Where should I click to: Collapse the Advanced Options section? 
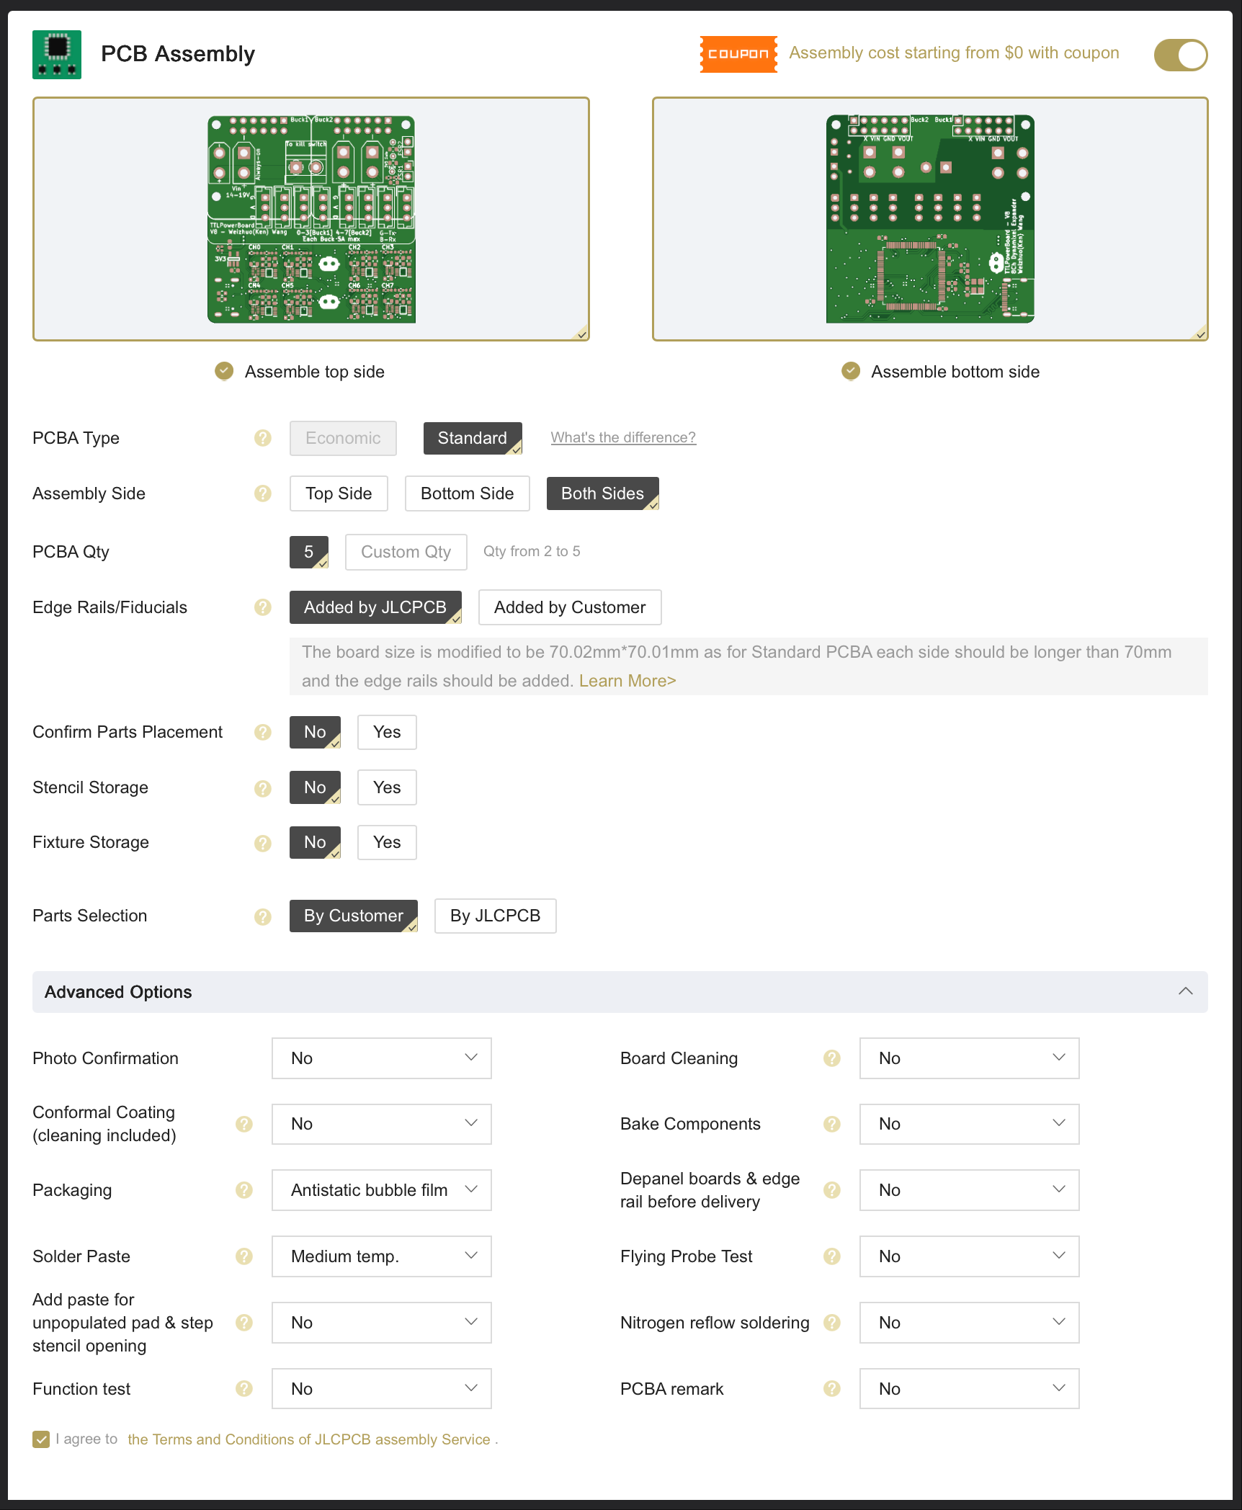click(1185, 992)
